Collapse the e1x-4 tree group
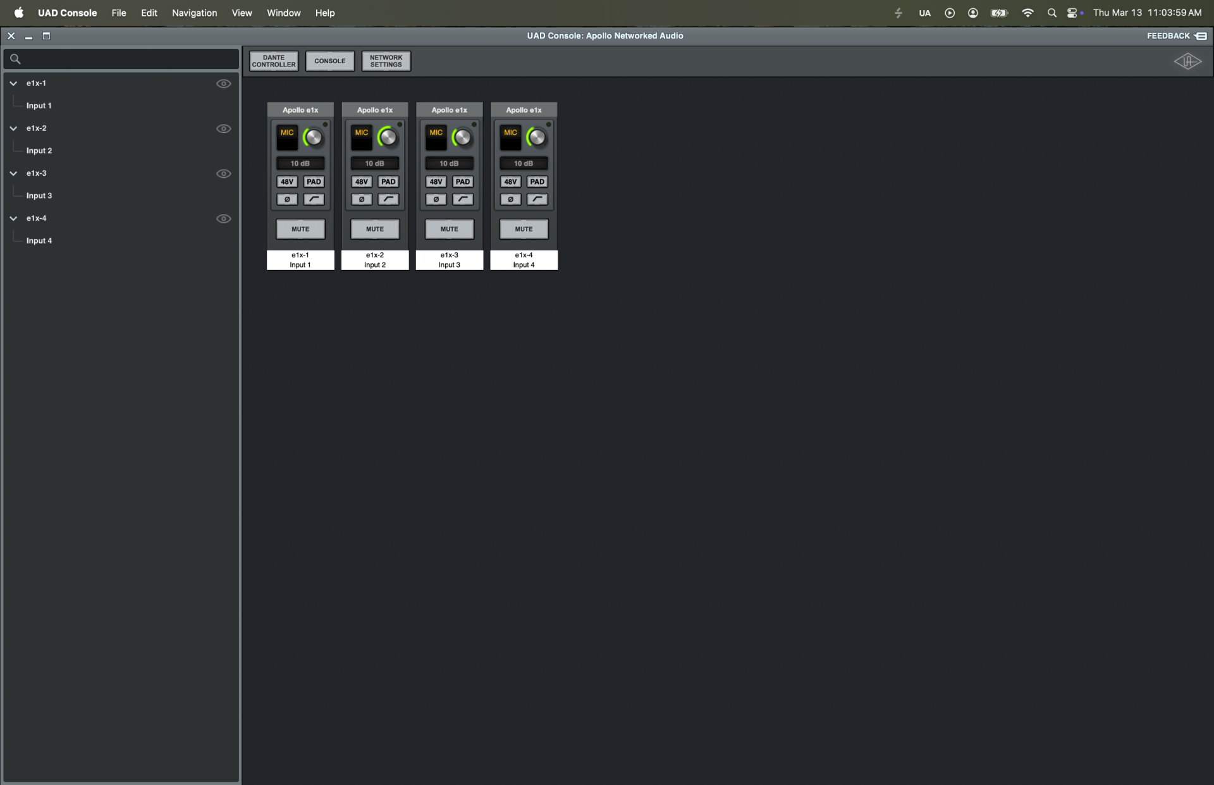The width and height of the screenshot is (1214, 785). [x=13, y=218]
